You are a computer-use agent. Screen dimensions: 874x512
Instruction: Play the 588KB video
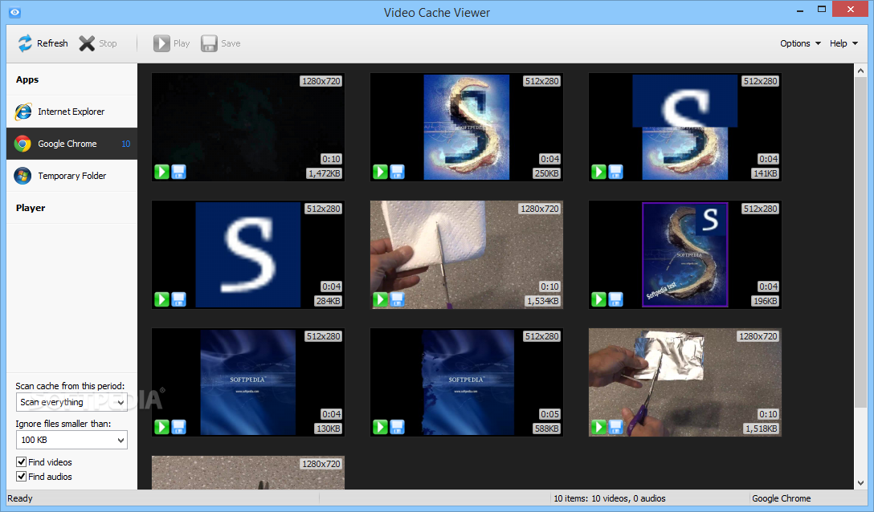(380, 427)
